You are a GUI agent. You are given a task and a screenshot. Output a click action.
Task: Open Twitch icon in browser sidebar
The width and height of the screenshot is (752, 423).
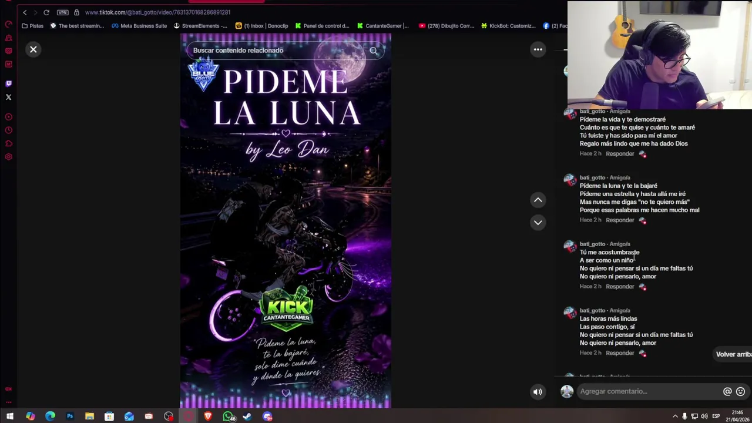coord(8,84)
